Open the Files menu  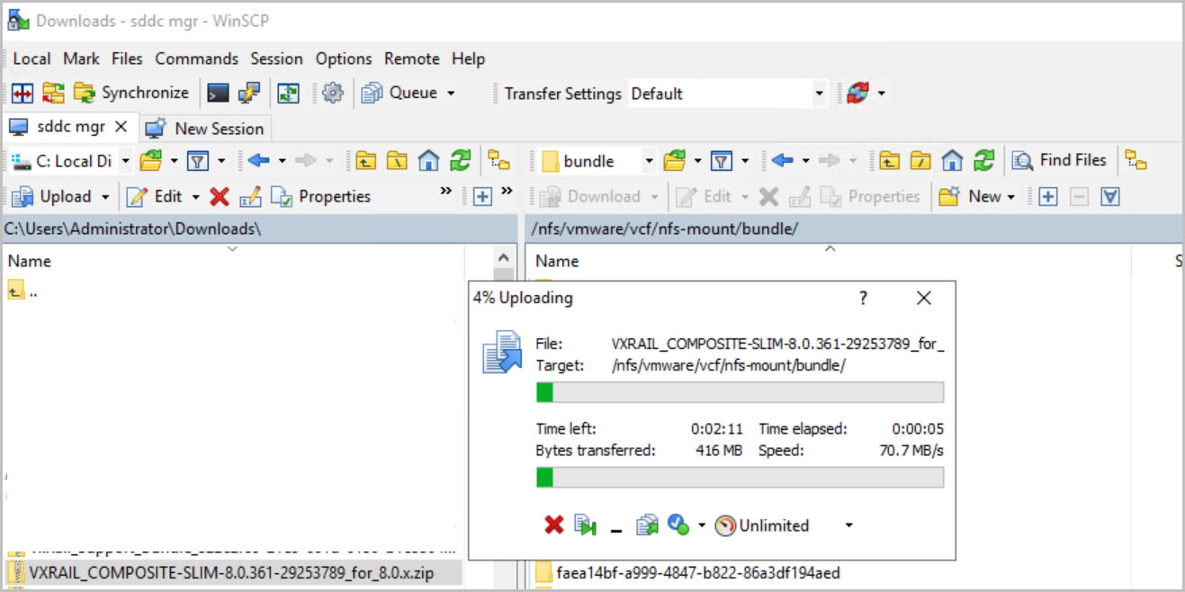coord(127,58)
